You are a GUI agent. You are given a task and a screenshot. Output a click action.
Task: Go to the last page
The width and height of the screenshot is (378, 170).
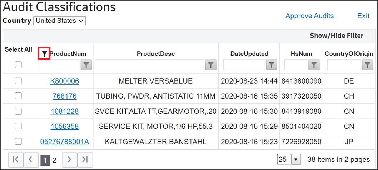pos(85,160)
